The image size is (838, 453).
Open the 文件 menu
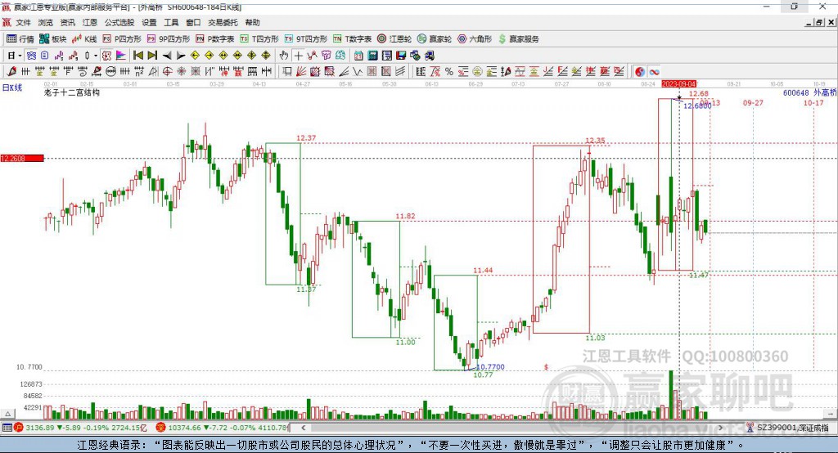point(23,22)
